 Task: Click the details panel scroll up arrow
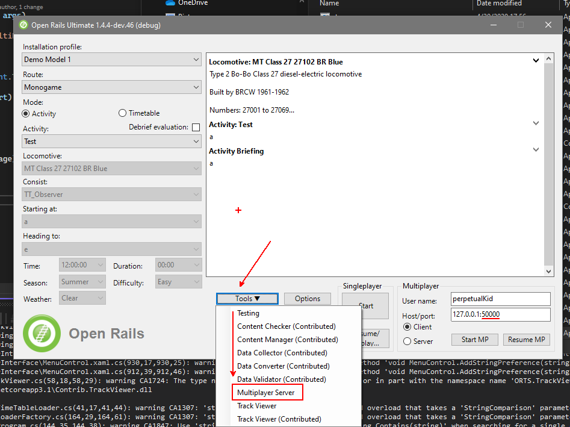[x=548, y=58]
